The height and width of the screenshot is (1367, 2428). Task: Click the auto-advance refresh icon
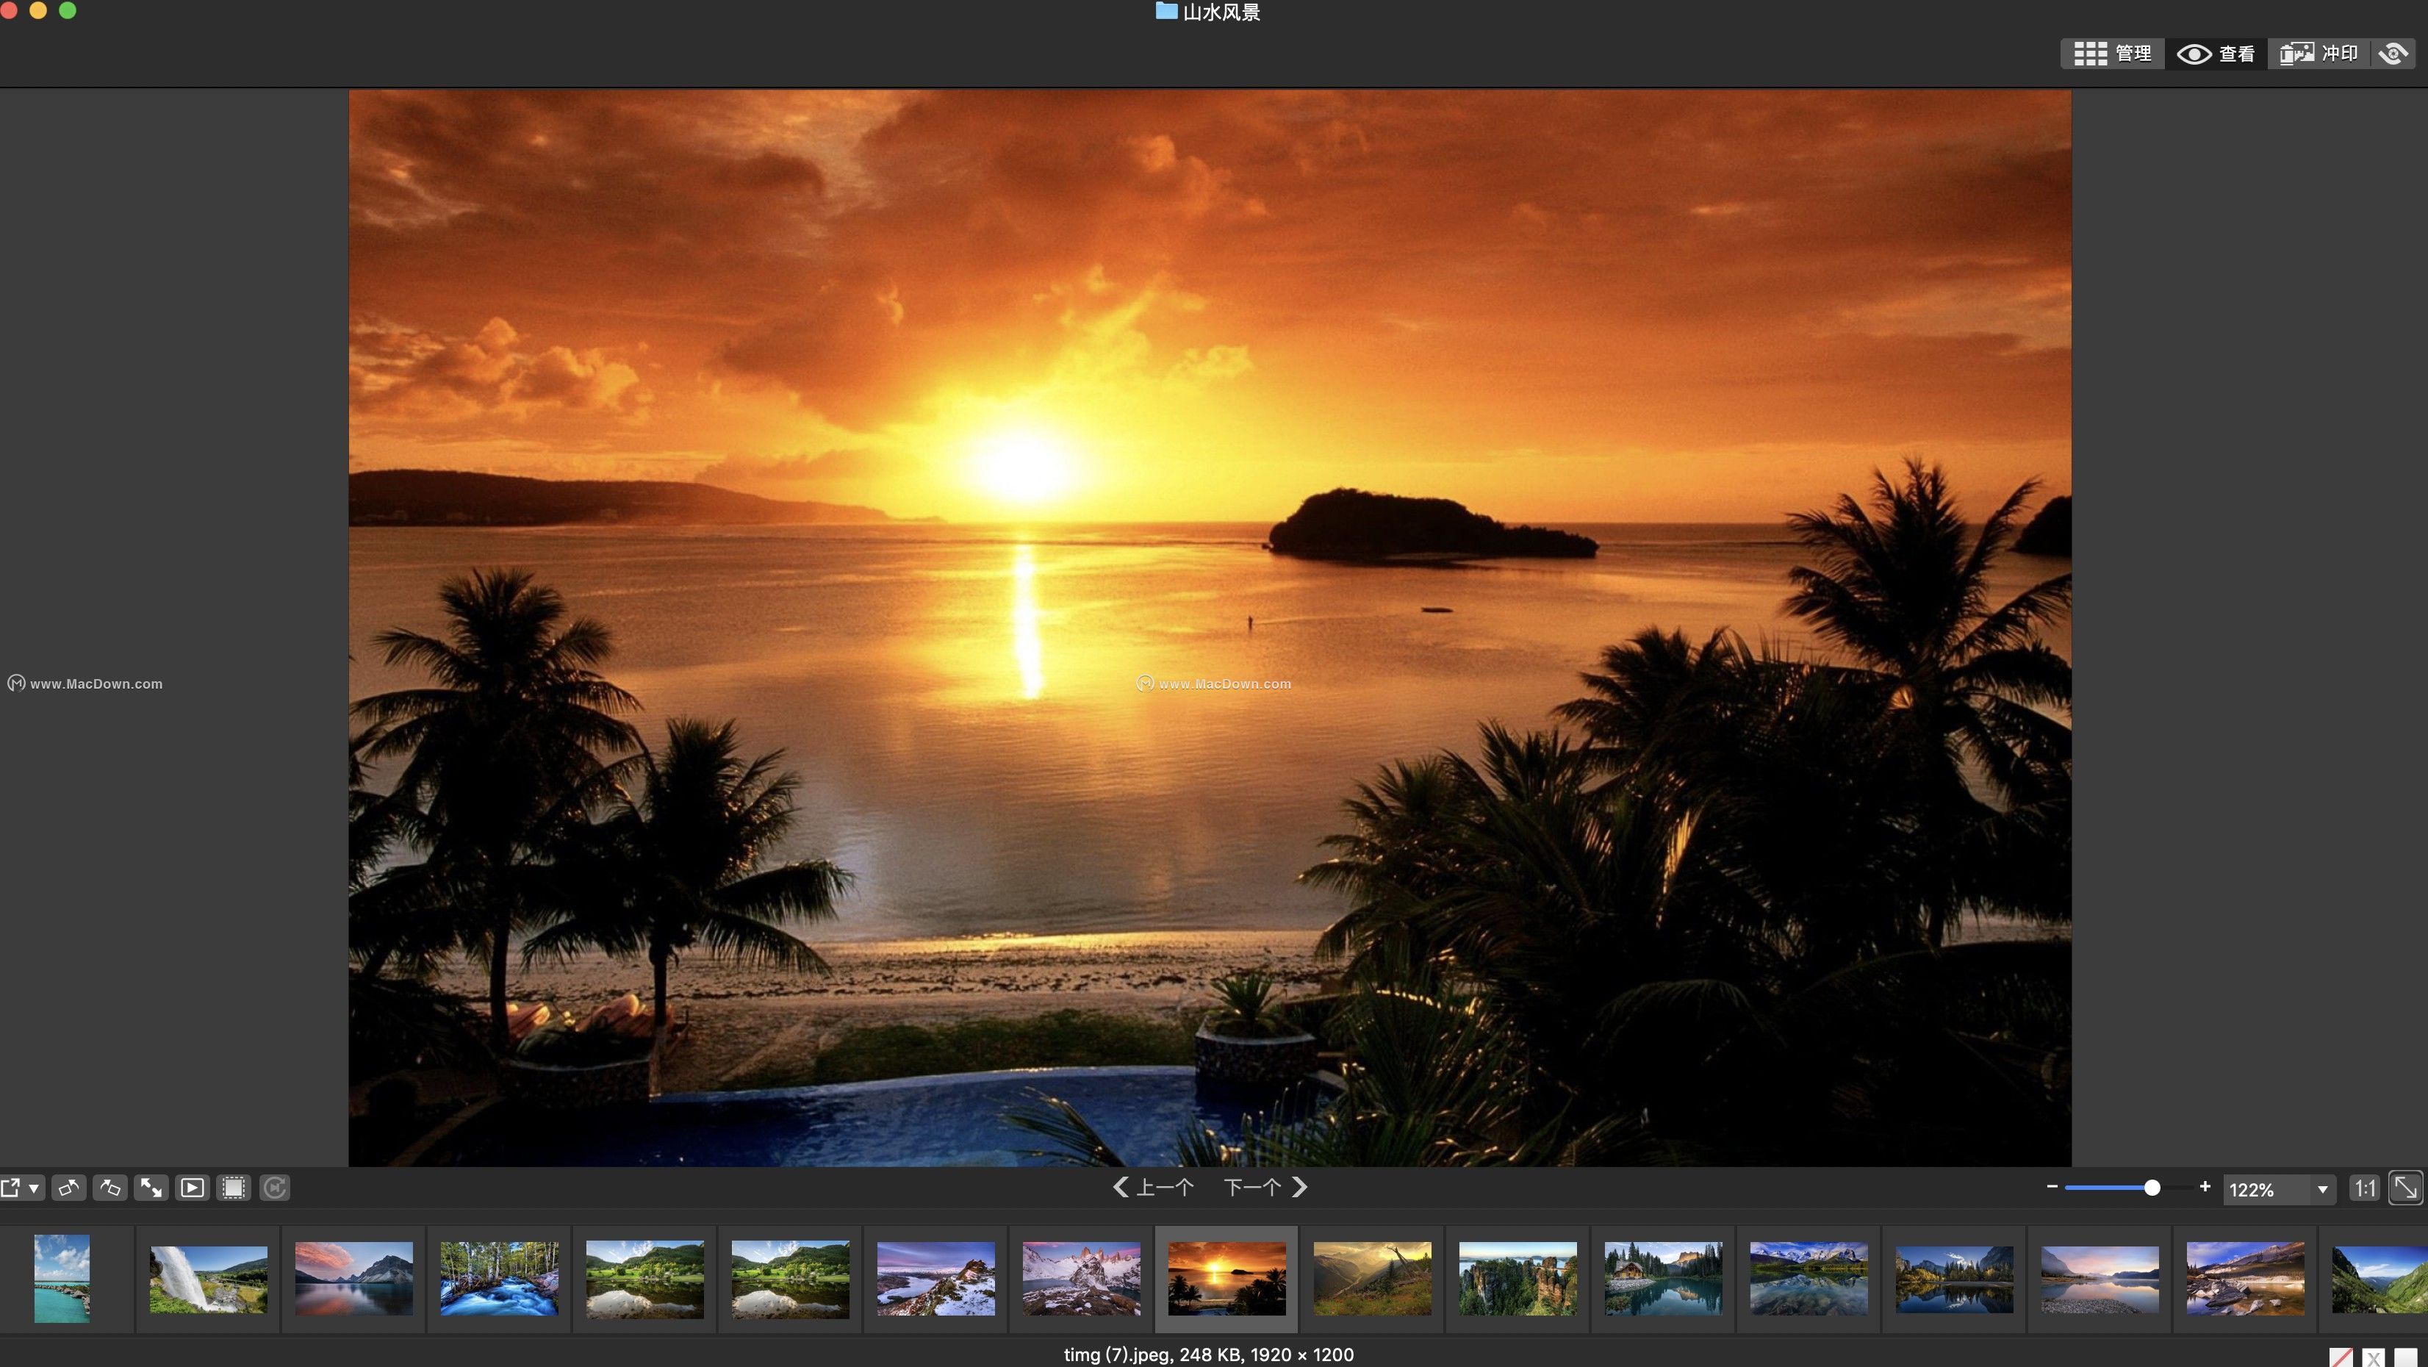274,1188
